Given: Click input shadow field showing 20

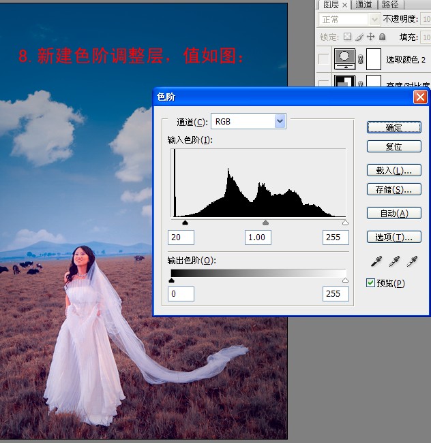Looking at the screenshot, I should tap(181, 237).
